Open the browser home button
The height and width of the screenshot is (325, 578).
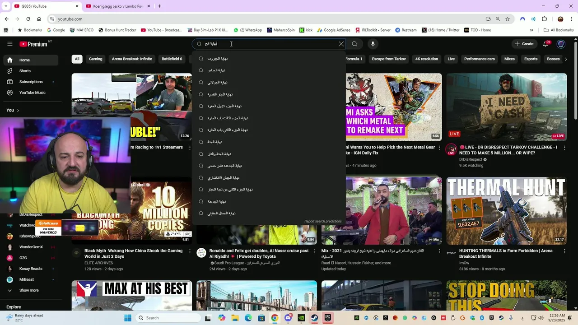[x=39, y=19]
